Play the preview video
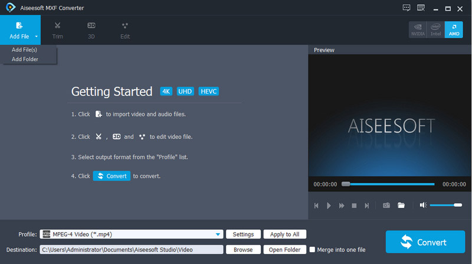The height and width of the screenshot is (264, 472). [329, 206]
